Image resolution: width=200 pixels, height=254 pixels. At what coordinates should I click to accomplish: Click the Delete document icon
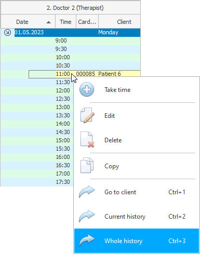tap(87, 140)
